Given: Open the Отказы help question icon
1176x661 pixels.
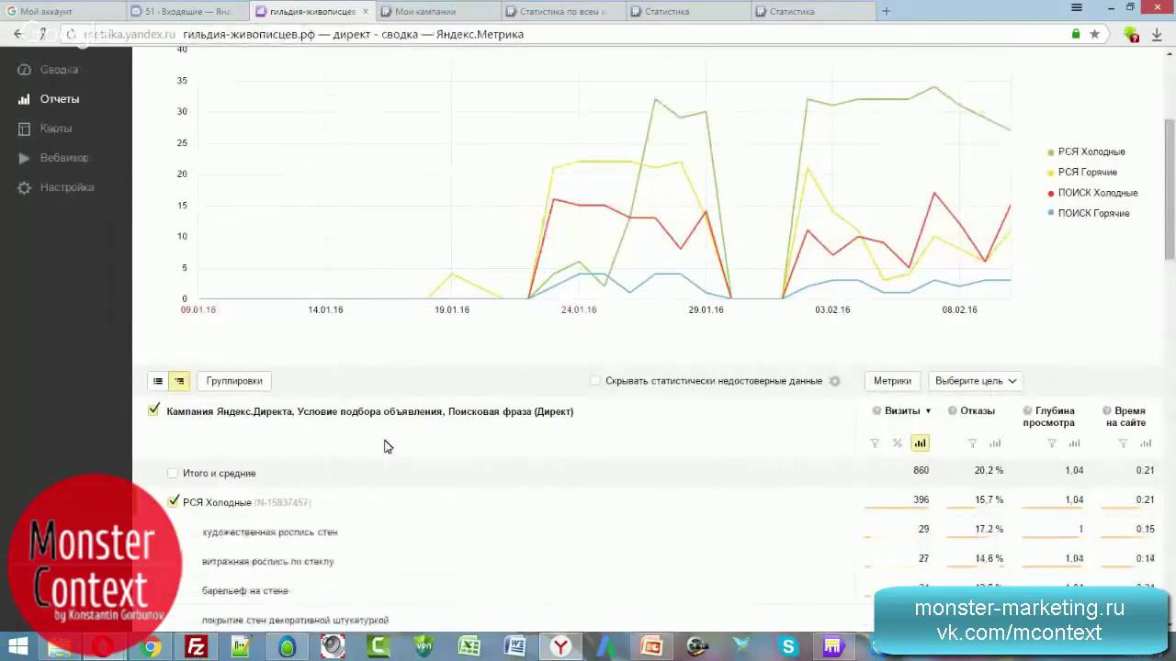Looking at the screenshot, I should point(953,411).
